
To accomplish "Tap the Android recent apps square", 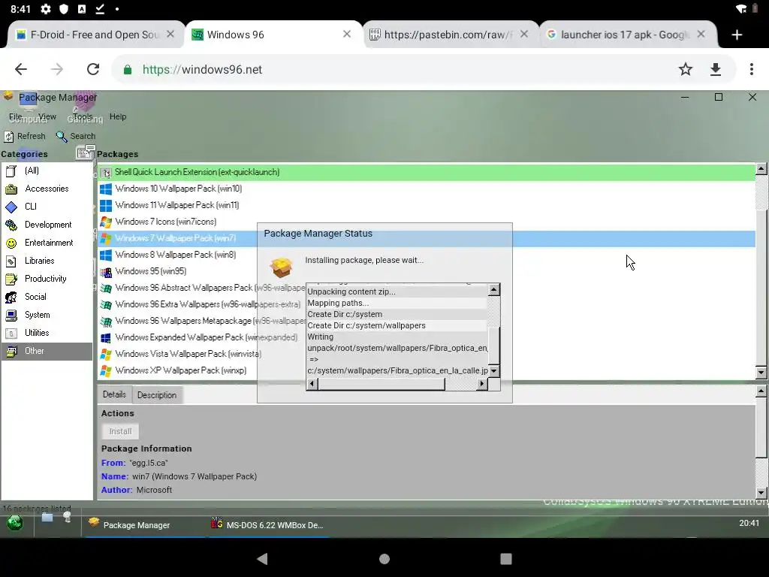I will [x=505, y=559].
